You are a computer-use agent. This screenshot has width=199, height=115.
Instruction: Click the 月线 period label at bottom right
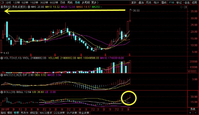click(x=193, y=109)
